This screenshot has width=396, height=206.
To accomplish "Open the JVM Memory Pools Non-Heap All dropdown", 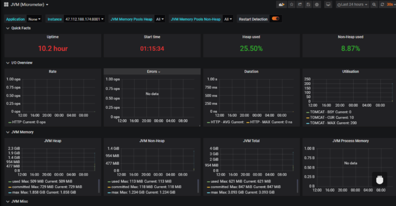I will (x=228, y=19).
